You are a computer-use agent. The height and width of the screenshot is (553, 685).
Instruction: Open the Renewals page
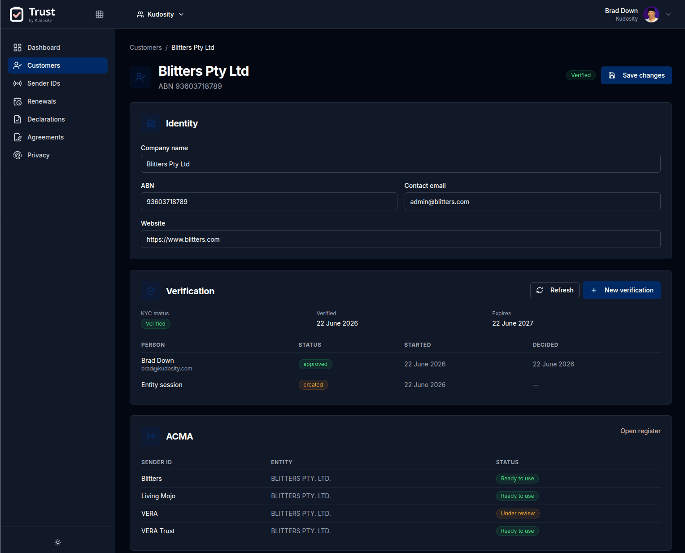coord(58,101)
